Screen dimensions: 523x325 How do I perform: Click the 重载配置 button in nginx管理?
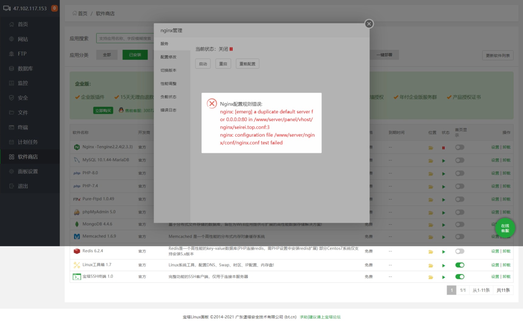pyautogui.click(x=247, y=63)
